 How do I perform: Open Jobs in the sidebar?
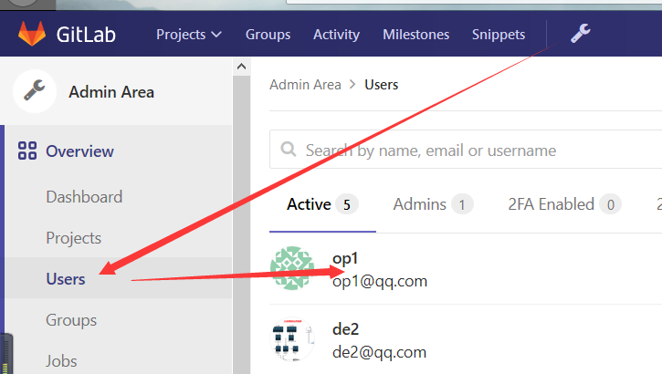[x=61, y=361]
